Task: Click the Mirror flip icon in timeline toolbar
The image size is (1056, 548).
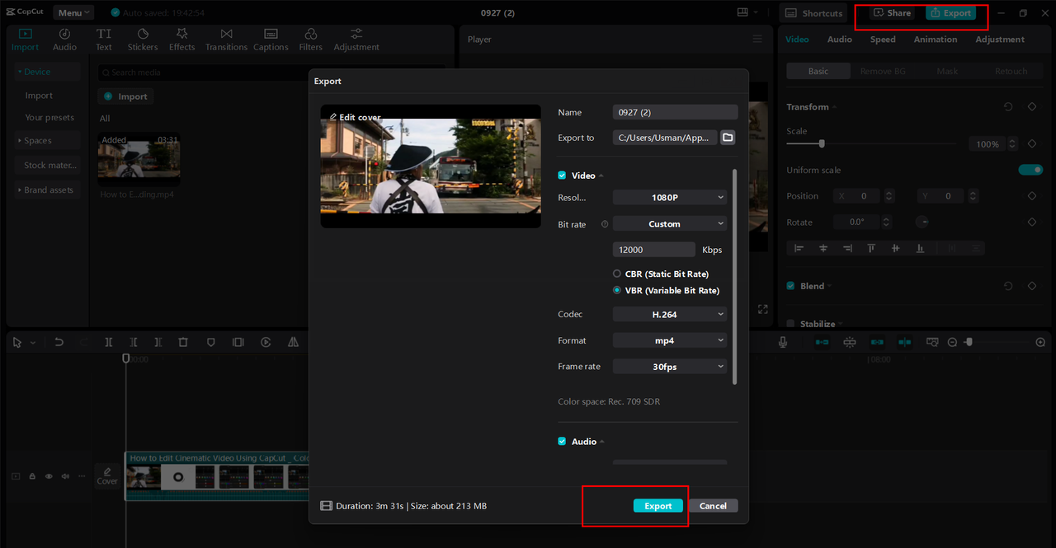Action: (293, 342)
